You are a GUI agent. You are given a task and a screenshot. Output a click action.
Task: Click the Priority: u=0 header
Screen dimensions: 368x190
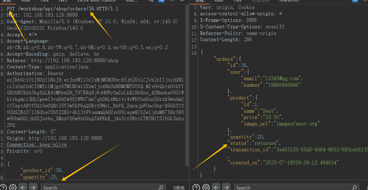(25, 151)
